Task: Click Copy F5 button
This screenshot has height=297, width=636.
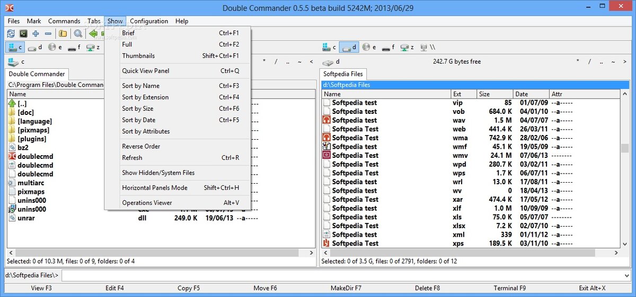Action: point(189,288)
